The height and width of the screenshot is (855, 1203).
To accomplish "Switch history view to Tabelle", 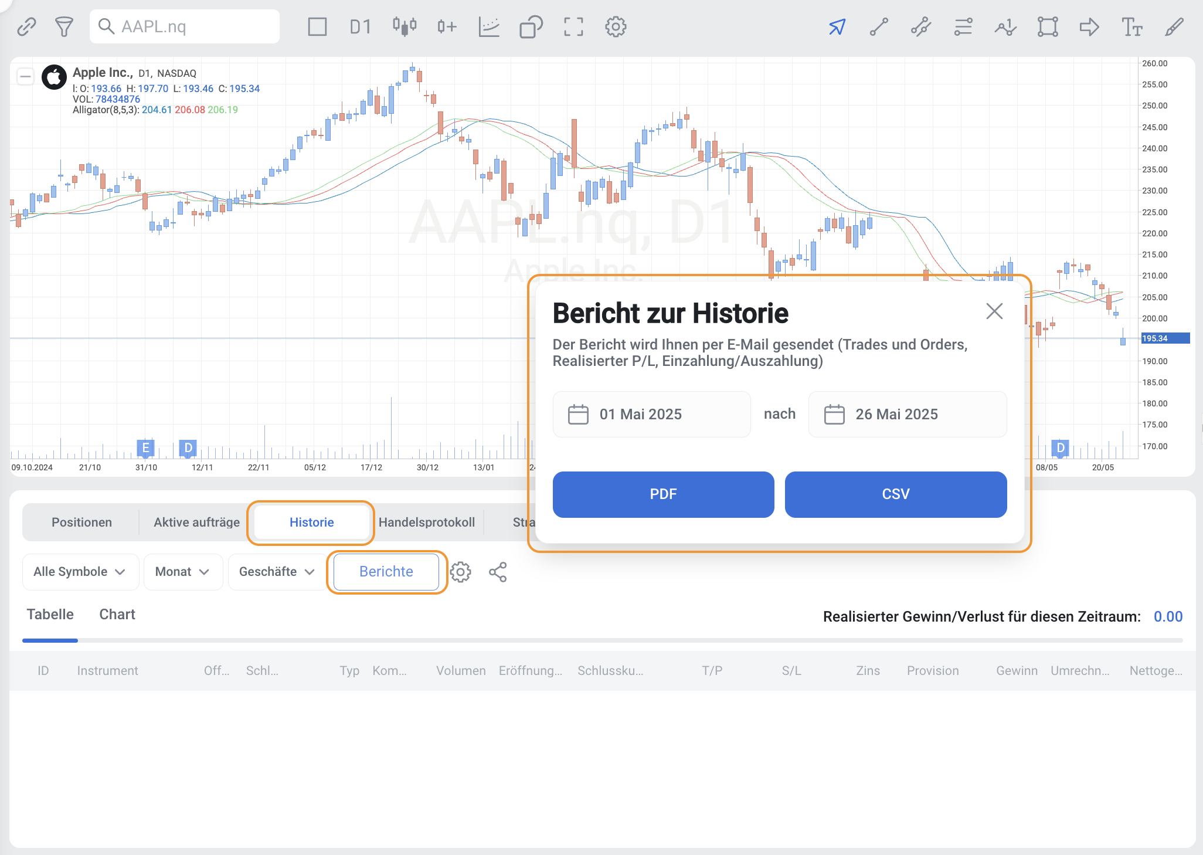I will pos(50,615).
